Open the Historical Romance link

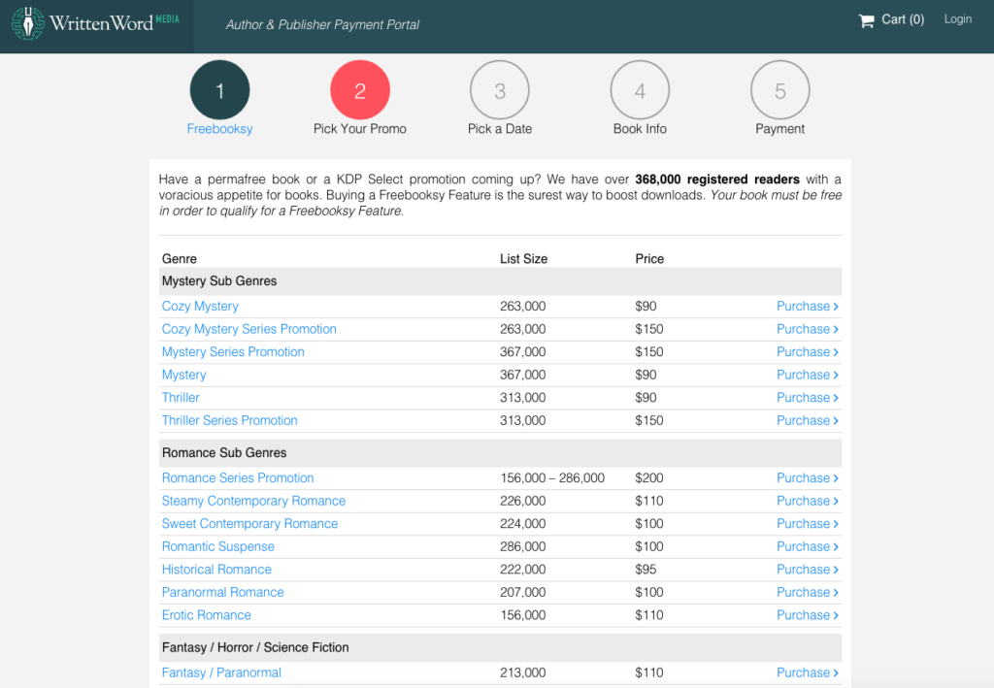click(x=216, y=569)
